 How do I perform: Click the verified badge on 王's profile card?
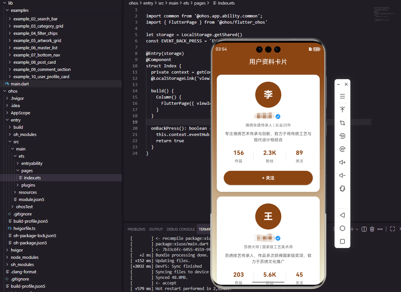click(x=278, y=238)
